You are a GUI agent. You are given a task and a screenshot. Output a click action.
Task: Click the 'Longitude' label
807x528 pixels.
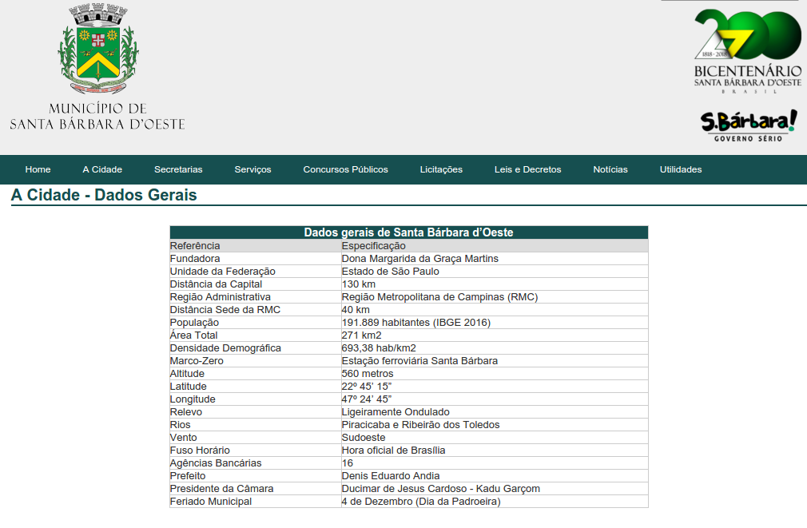[x=193, y=399]
